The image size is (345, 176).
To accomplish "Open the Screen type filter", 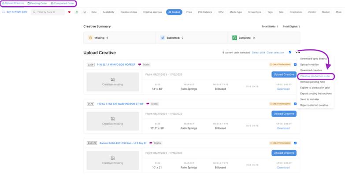I will pyautogui.click(x=255, y=12).
